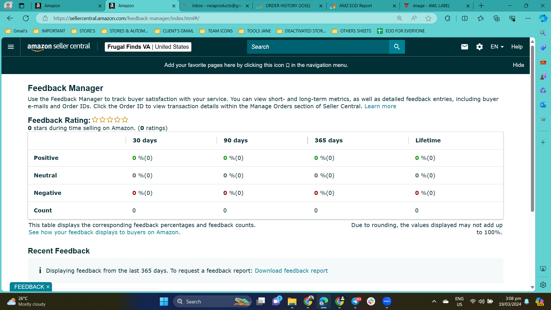Switch to image - AWL LABEL tab
Screen dimensions: 551x310
(x=436, y=6)
